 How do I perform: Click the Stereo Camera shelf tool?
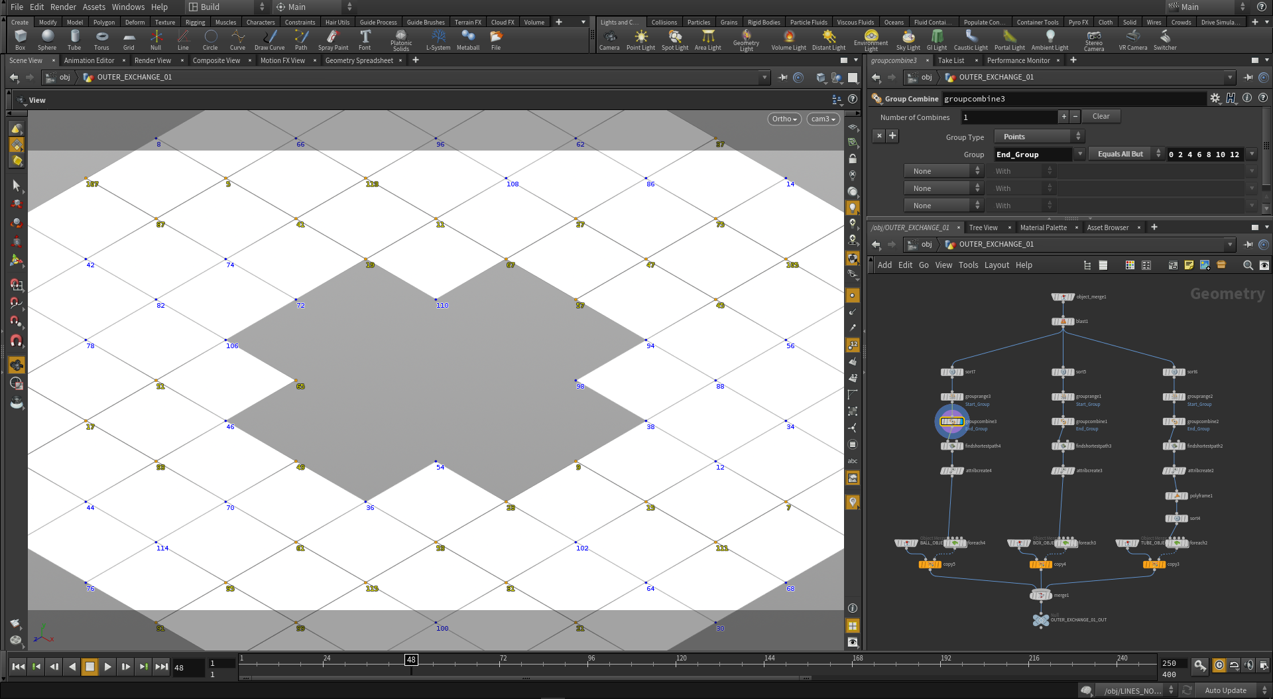[1094, 40]
